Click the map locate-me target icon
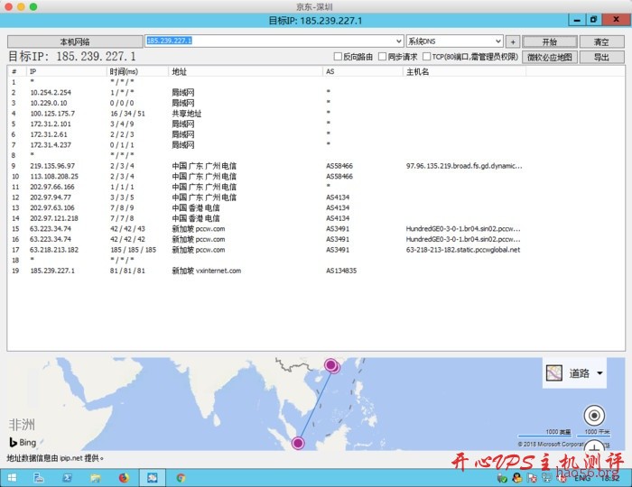 point(594,416)
